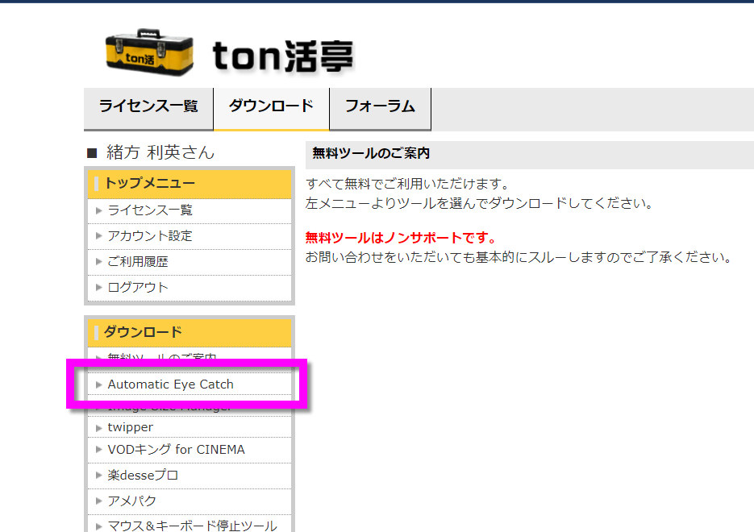Click the square bullet beside 緒方 利英さん
The height and width of the screenshot is (532, 754).
point(91,153)
